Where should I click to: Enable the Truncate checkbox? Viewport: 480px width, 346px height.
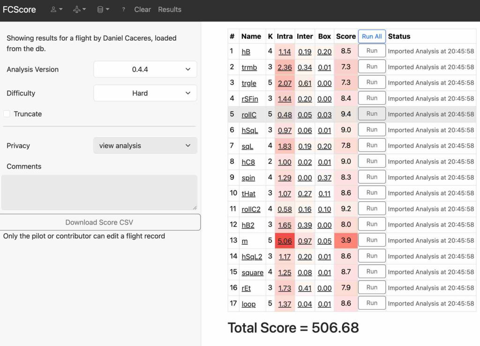(x=7, y=114)
